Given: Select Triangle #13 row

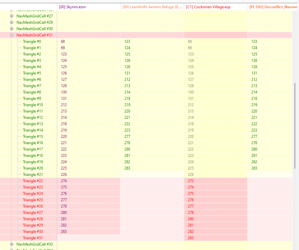Looking at the screenshot, I should click(146, 124).
